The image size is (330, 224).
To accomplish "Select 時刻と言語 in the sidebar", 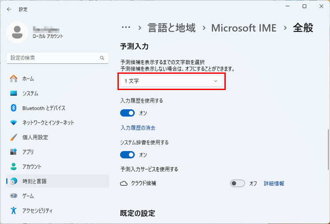I will point(34,181).
